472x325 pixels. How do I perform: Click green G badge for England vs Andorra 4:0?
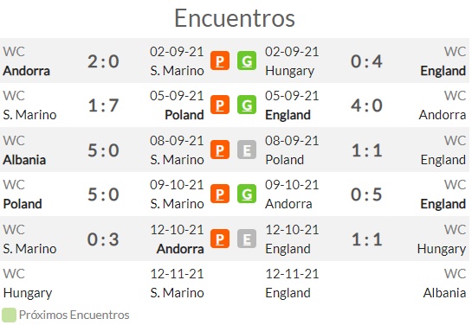[x=247, y=105]
